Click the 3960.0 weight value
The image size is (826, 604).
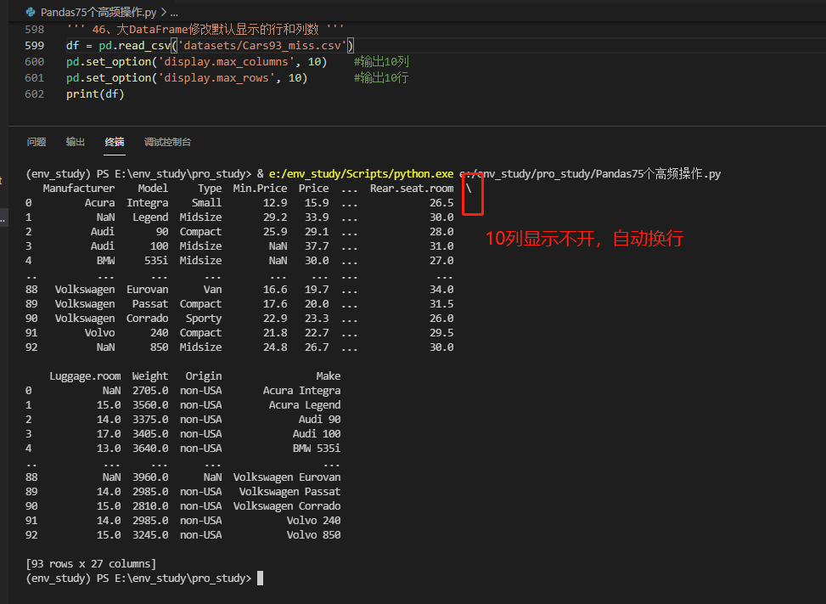[150, 477]
